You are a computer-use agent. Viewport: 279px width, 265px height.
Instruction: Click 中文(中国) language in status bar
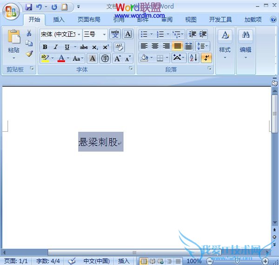pyautogui.click(x=96, y=261)
